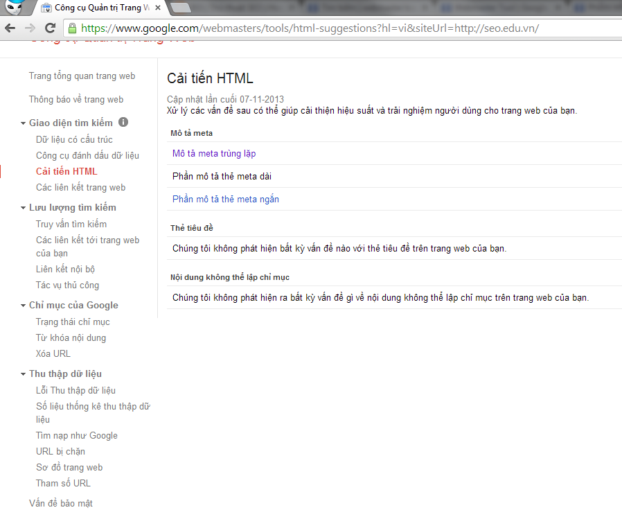Click the Nội dung không thể lập chỉ mục header
This screenshot has height=510, width=622.
pos(230,277)
